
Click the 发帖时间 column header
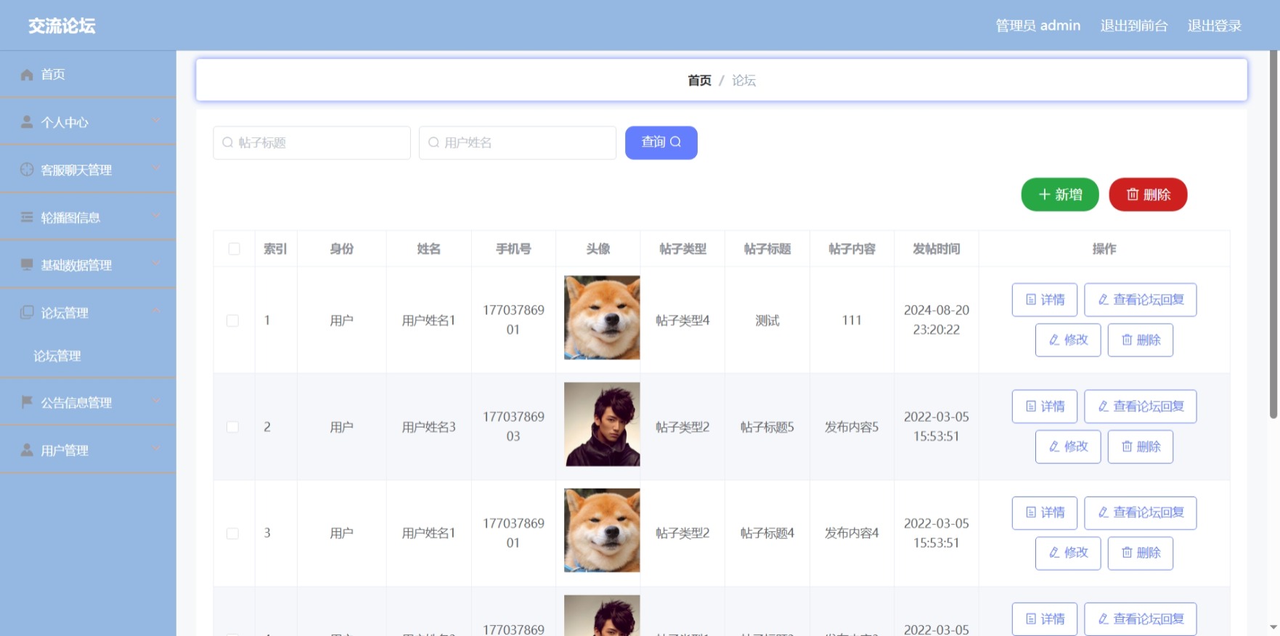pyautogui.click(x=936, y=249)
